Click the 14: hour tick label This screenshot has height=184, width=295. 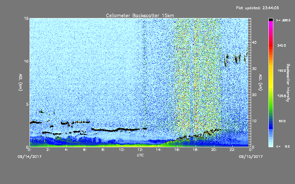pos(159,150)
